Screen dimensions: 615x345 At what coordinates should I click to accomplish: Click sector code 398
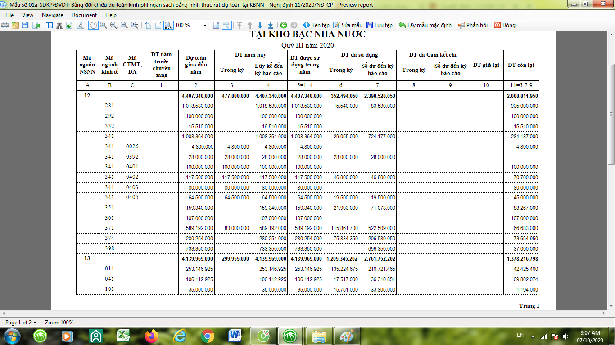coord(109,248)
